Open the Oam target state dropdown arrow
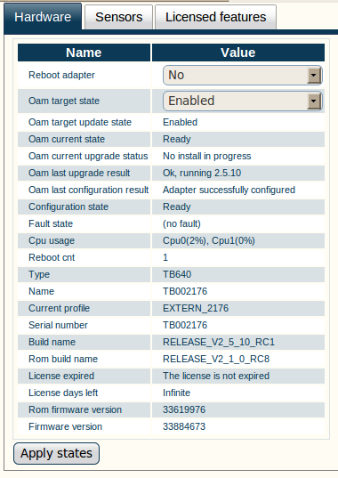 (x=314, y=101)
